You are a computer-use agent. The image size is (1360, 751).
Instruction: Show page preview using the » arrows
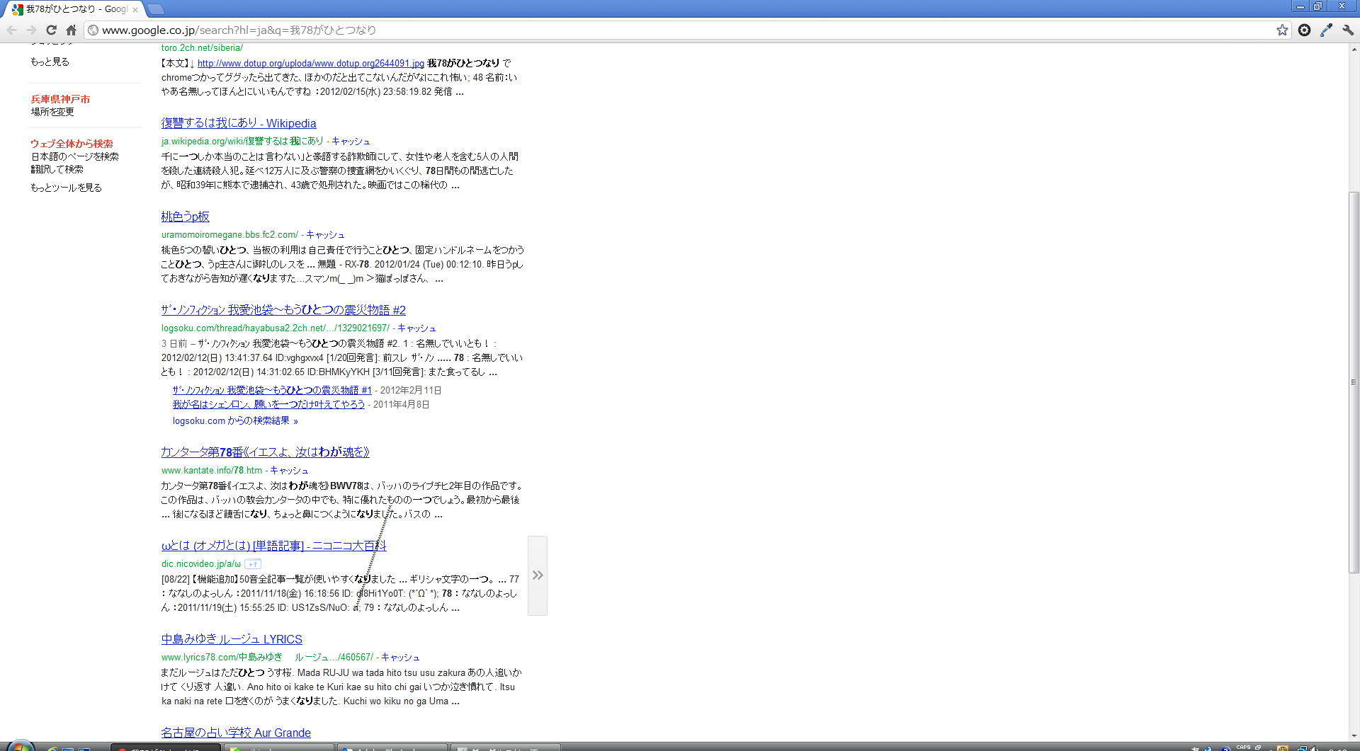pyautogui.click(x=538, y=575)
